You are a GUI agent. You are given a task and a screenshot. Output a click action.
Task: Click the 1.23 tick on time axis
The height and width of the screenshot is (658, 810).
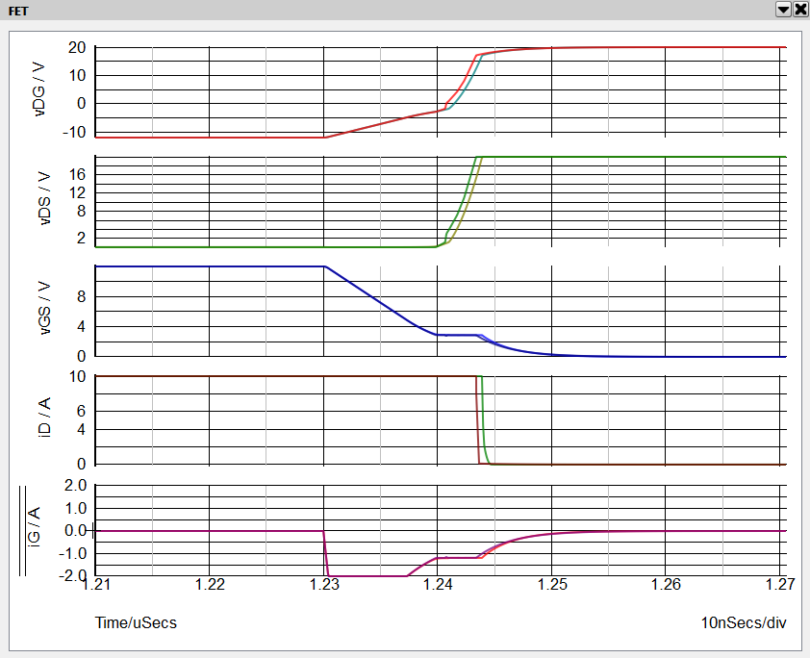324,584
